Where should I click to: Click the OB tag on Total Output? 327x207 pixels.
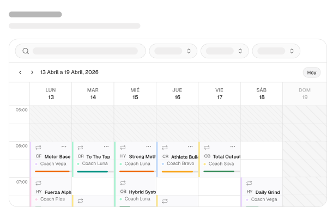click(x=207, y=156)
